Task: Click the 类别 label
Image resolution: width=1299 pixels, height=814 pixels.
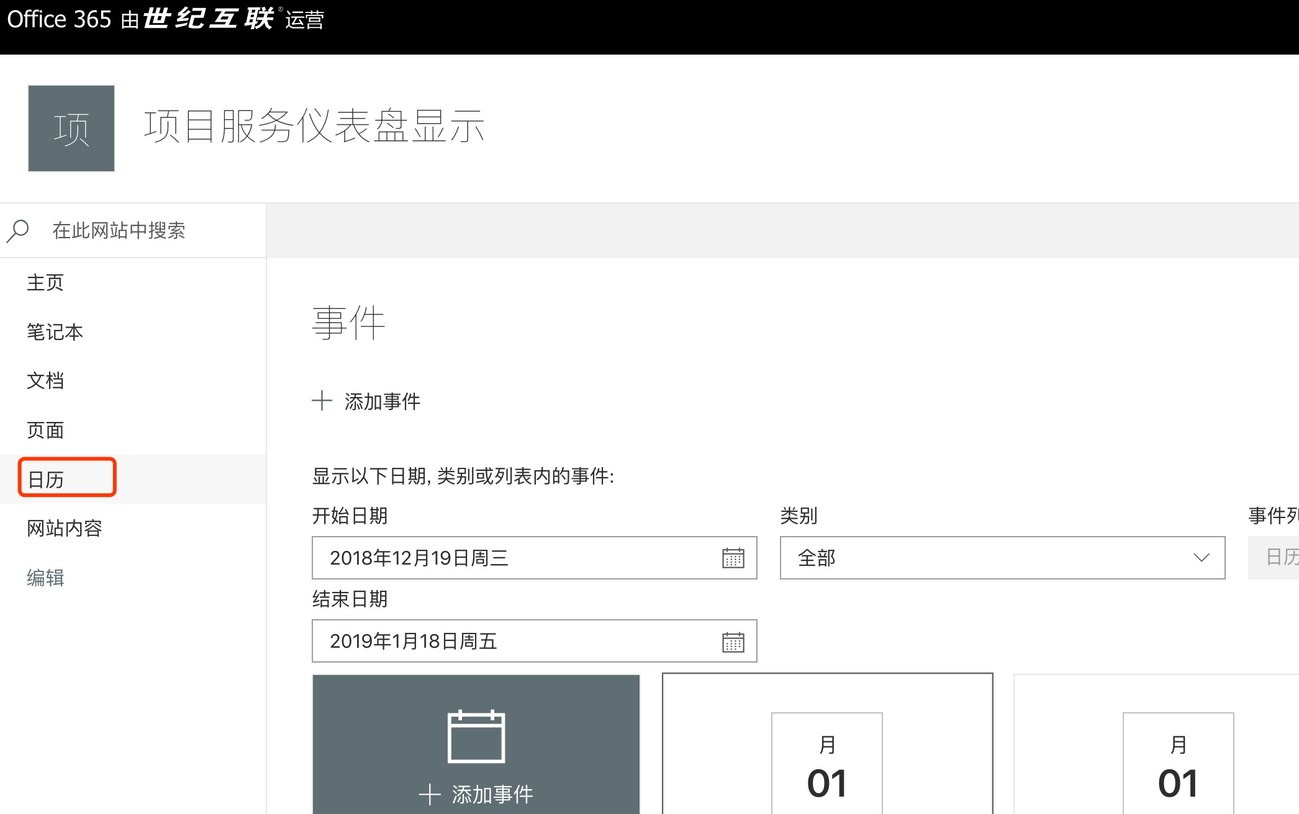Action: point(799,516)
